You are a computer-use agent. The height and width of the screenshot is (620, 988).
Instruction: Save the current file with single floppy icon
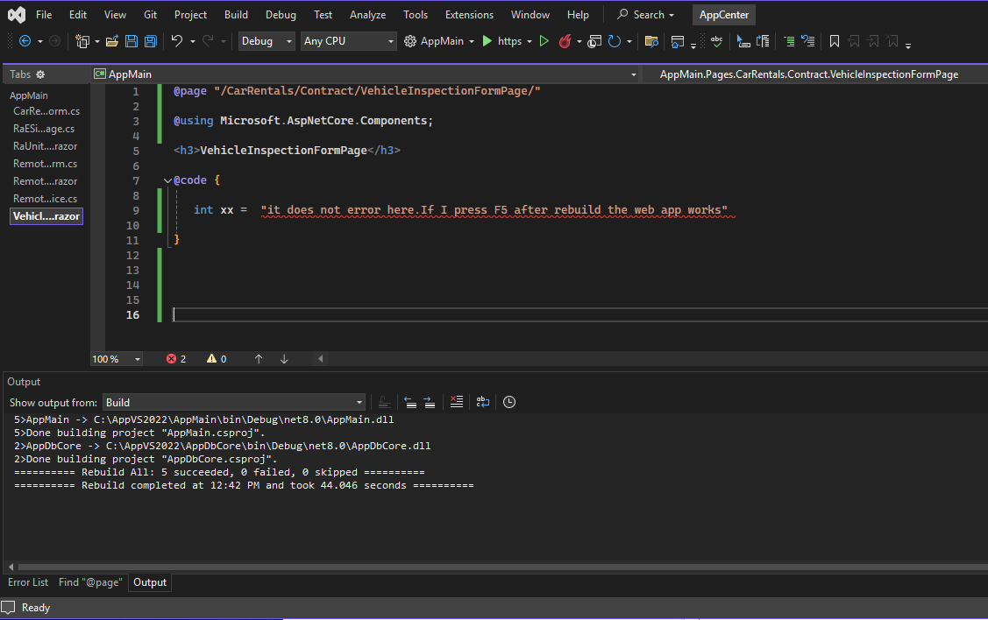pos(131,41)
